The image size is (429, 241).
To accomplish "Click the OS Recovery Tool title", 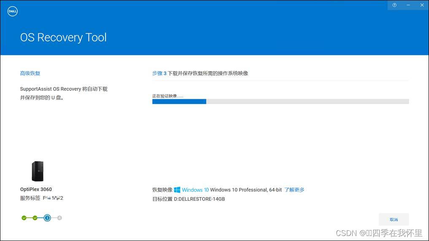I will coord(63,37).
